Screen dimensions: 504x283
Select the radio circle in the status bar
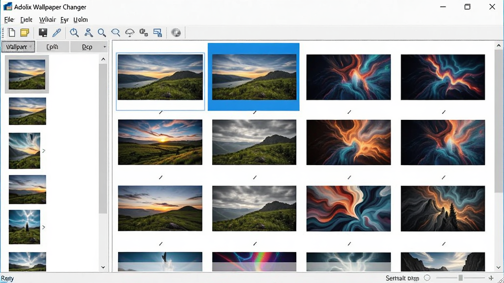tap(427, 278)
